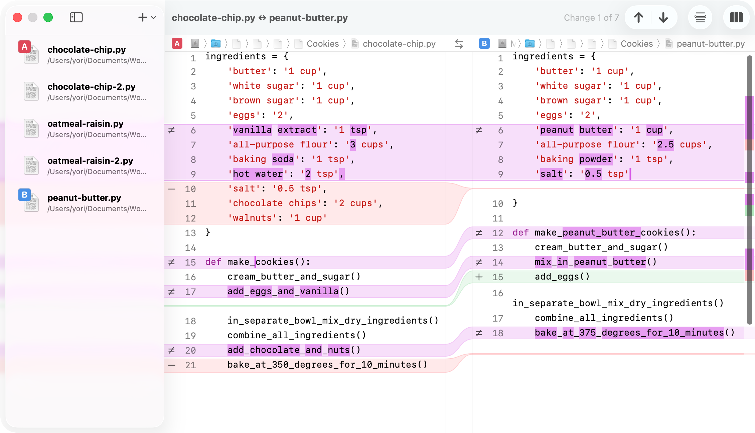
Task: Click the right pane vertical scrollbar thumb
Action: (749, 190)
